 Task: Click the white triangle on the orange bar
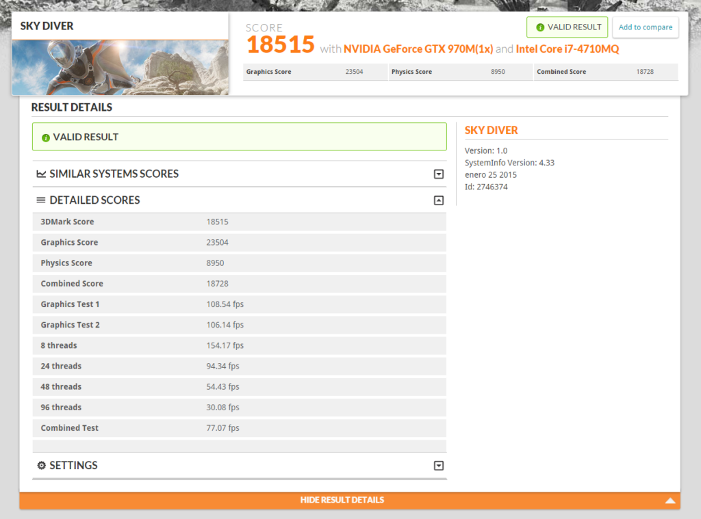click(670, 501)
